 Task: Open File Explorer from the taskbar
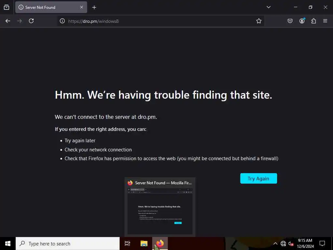144,243
